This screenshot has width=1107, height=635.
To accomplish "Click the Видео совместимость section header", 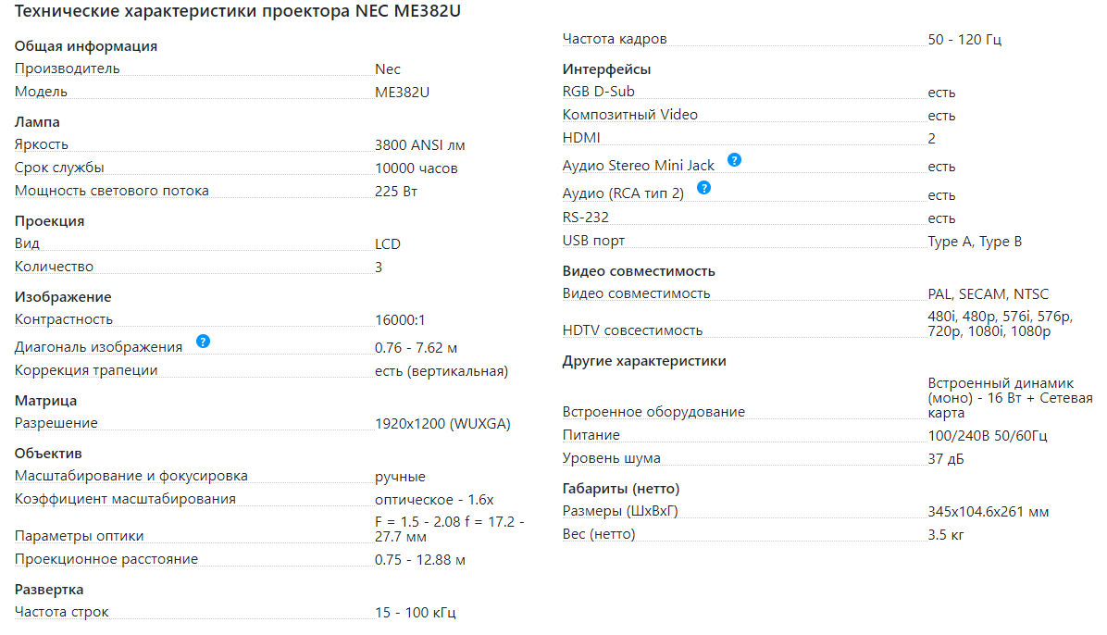I will (x=639, y=271).
